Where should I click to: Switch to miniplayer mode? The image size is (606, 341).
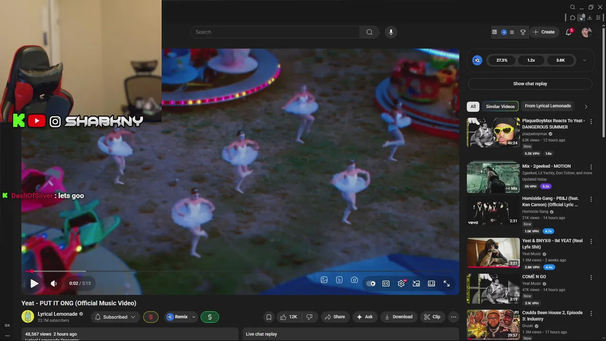coord(416,283)
